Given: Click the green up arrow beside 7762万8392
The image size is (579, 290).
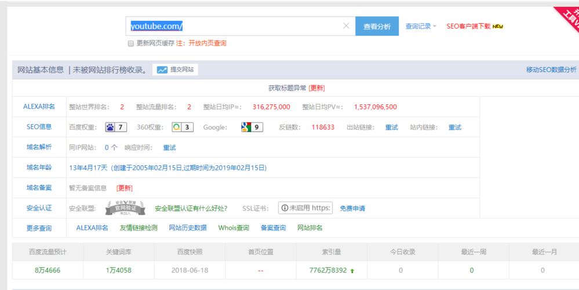Looking at the screenshot, I should (x=352, y=271).
